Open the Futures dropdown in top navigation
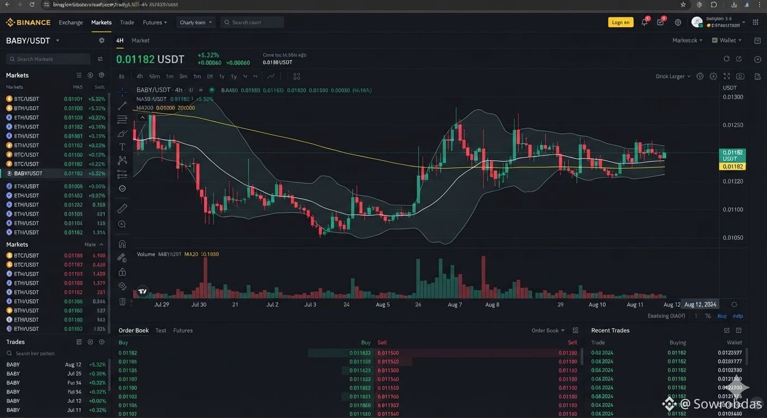Viewport: 767px width, 418px height. click(x=155, y=22)
